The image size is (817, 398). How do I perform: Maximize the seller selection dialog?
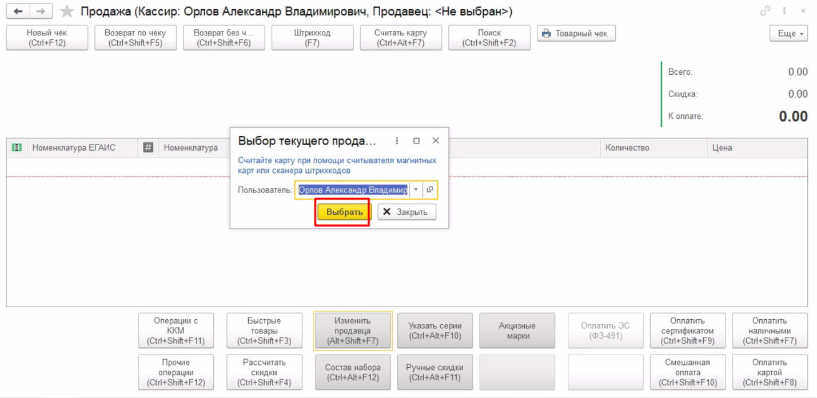click(x=416, y=140)
